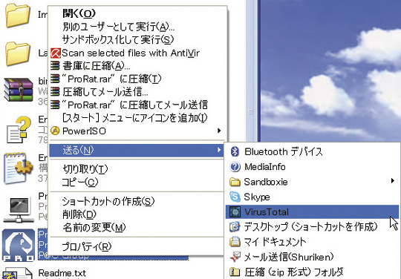This screenshot has width=401, height=279.
Task: Select the help file icon with question mark
Action: [19, 130]
